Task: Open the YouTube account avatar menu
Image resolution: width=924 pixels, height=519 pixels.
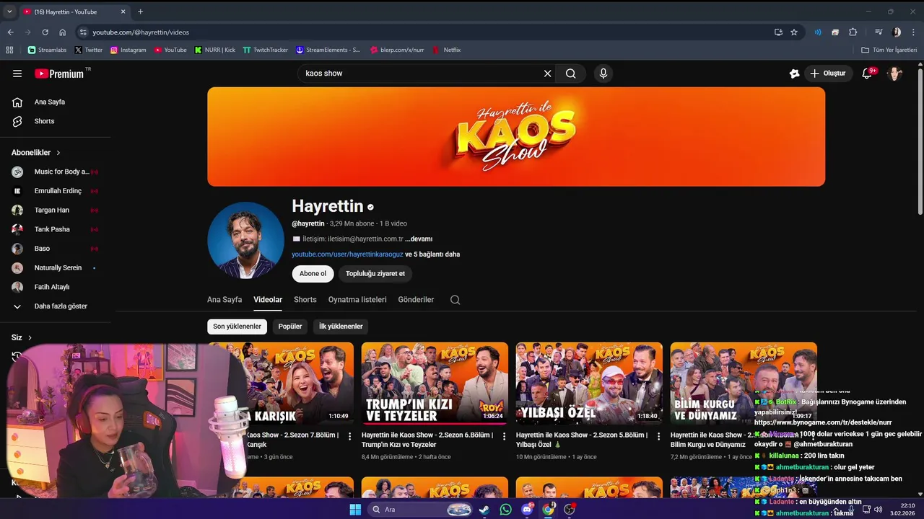Action: (895, 74)
